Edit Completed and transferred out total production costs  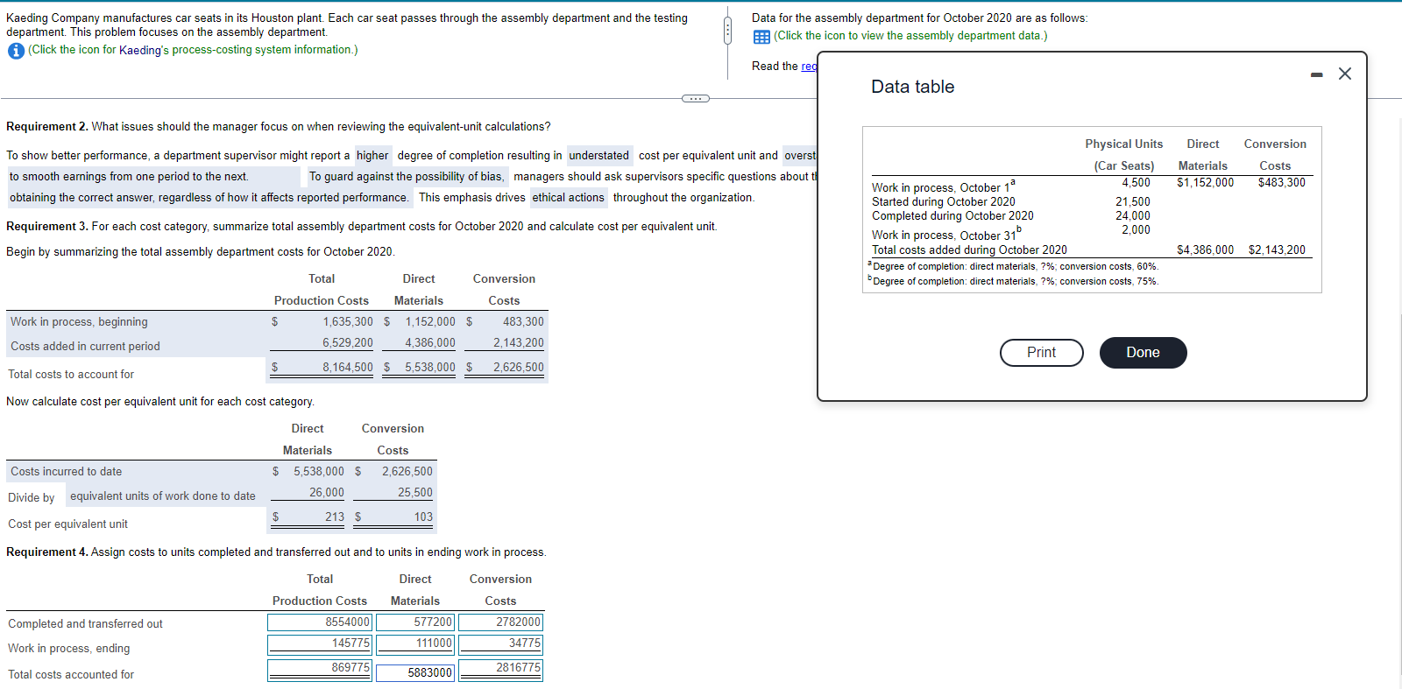[x=320, y=622]
